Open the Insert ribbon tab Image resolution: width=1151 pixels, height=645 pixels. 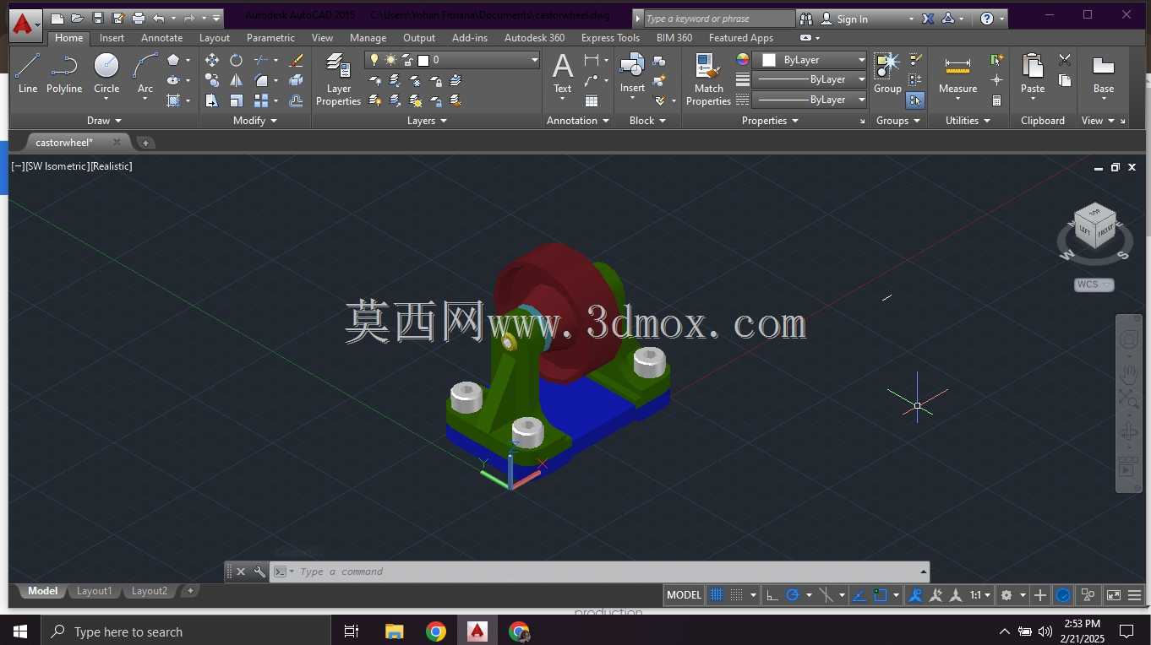(x=112, y=38)
